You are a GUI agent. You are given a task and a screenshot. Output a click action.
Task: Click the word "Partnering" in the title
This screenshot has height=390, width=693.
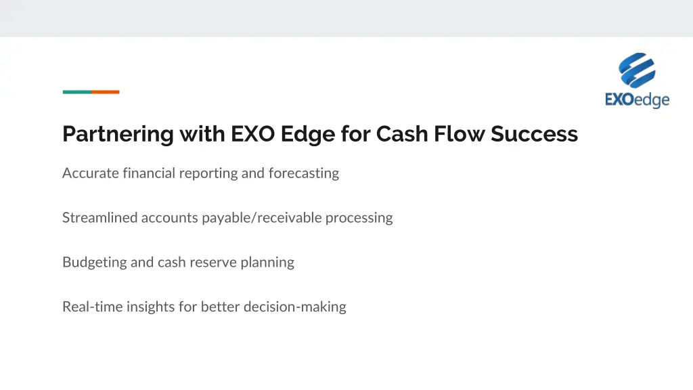(x=118, y=134)
